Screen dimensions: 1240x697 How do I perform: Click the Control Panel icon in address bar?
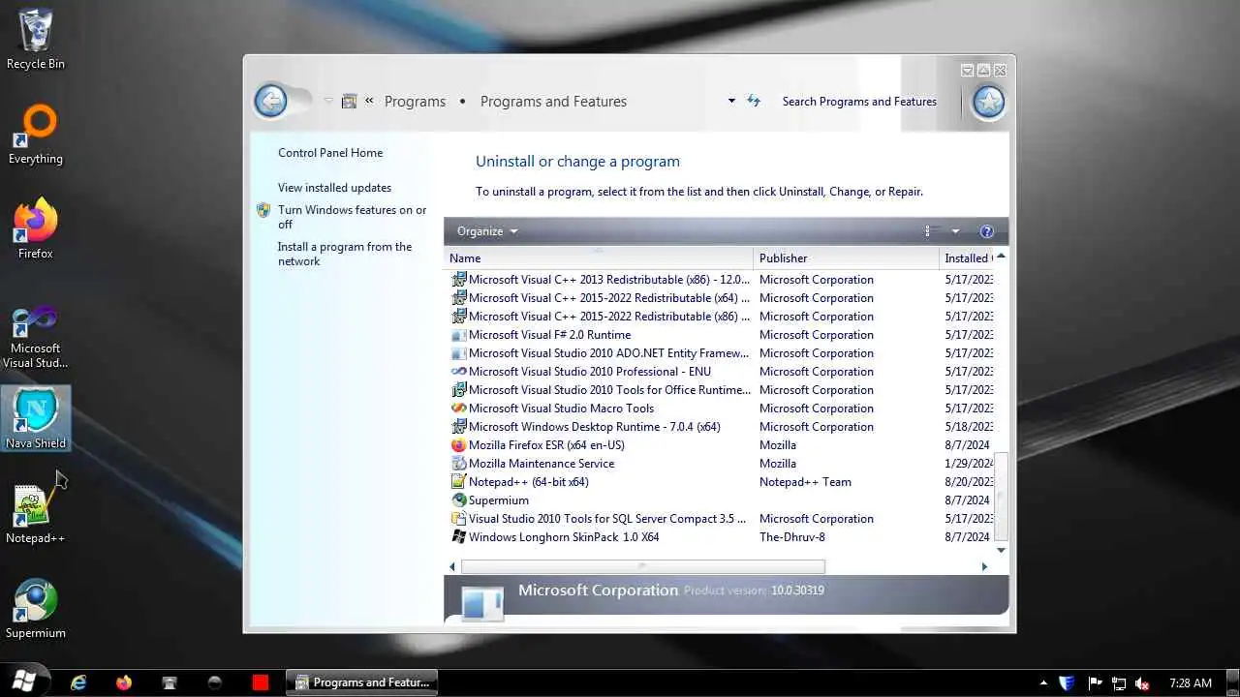tap(349, 101)
